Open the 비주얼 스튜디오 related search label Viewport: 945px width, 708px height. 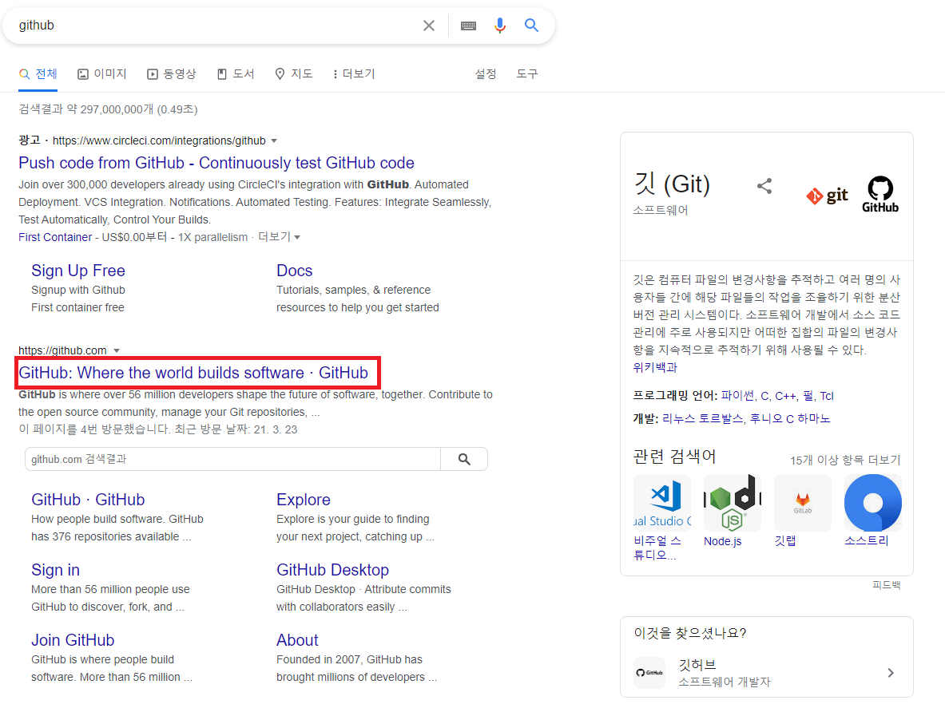[657, 548]
